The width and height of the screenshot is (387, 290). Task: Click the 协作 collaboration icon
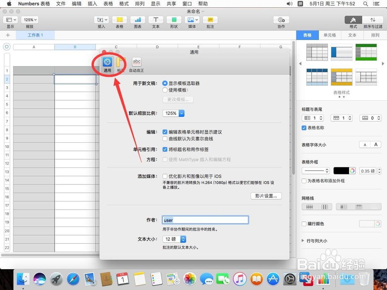[x=281, y=20]
